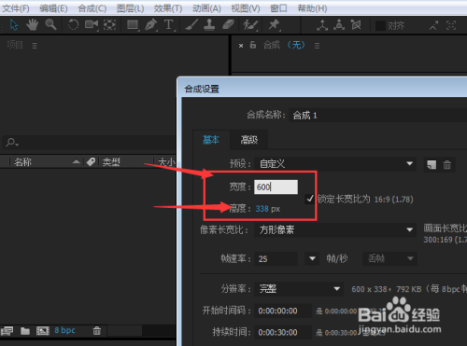Click the World Axis mode icon
Image resolution: width=467 pixels, height=346 pixels.
[339, 25]
